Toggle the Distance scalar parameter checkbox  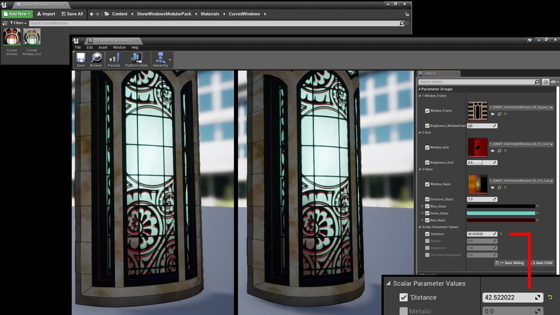click(x=427, y=234)
